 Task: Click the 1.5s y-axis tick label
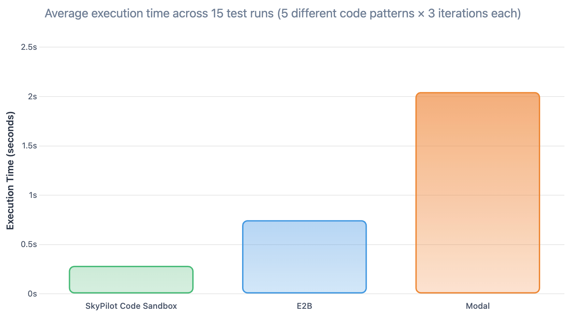pyautogui.click(x=29, y=146)
